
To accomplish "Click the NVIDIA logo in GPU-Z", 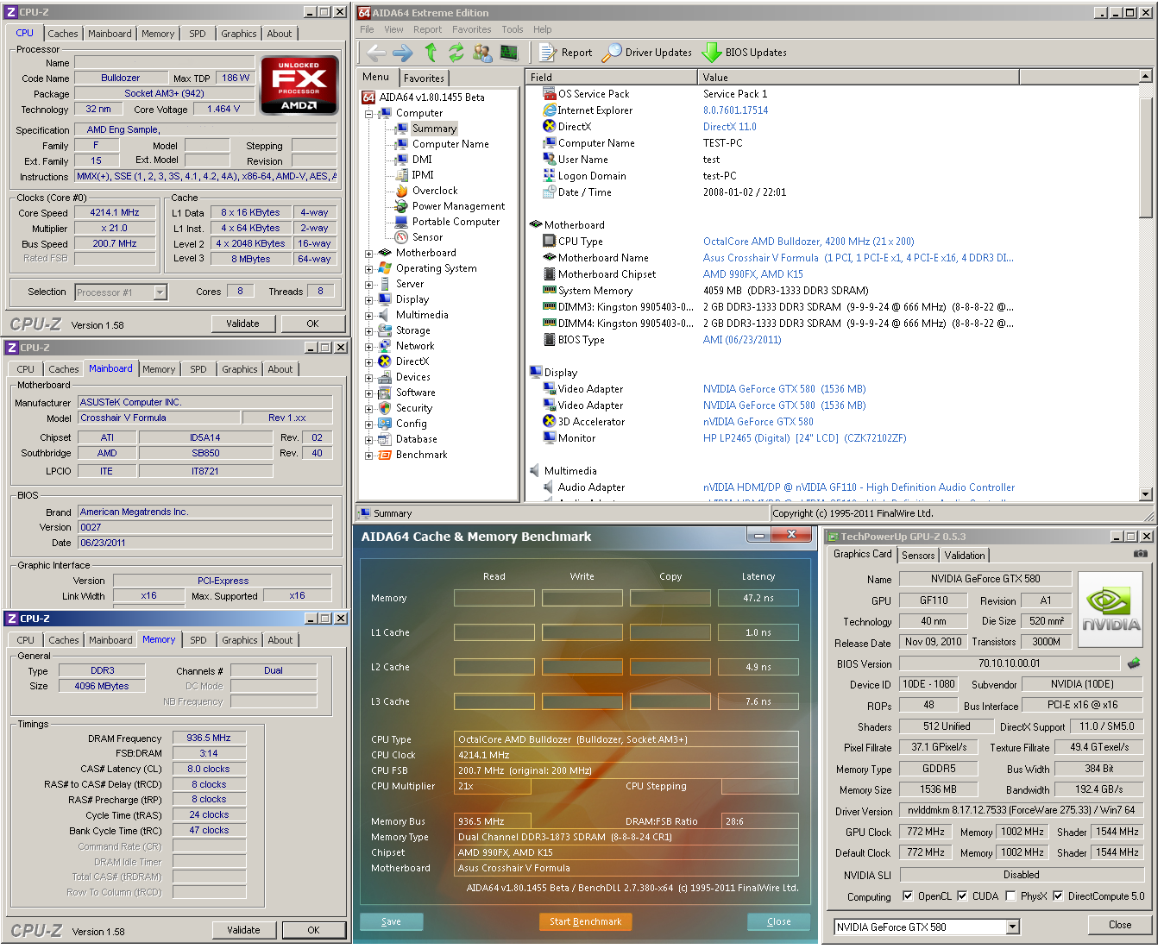I will (x=1111, y=609).
